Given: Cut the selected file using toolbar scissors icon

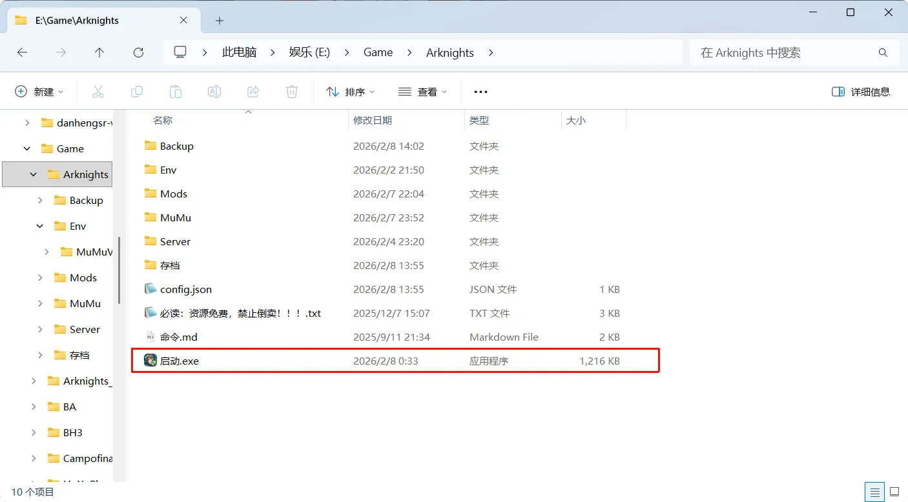Looking at the screenshot, I should (x=98, y=91).
